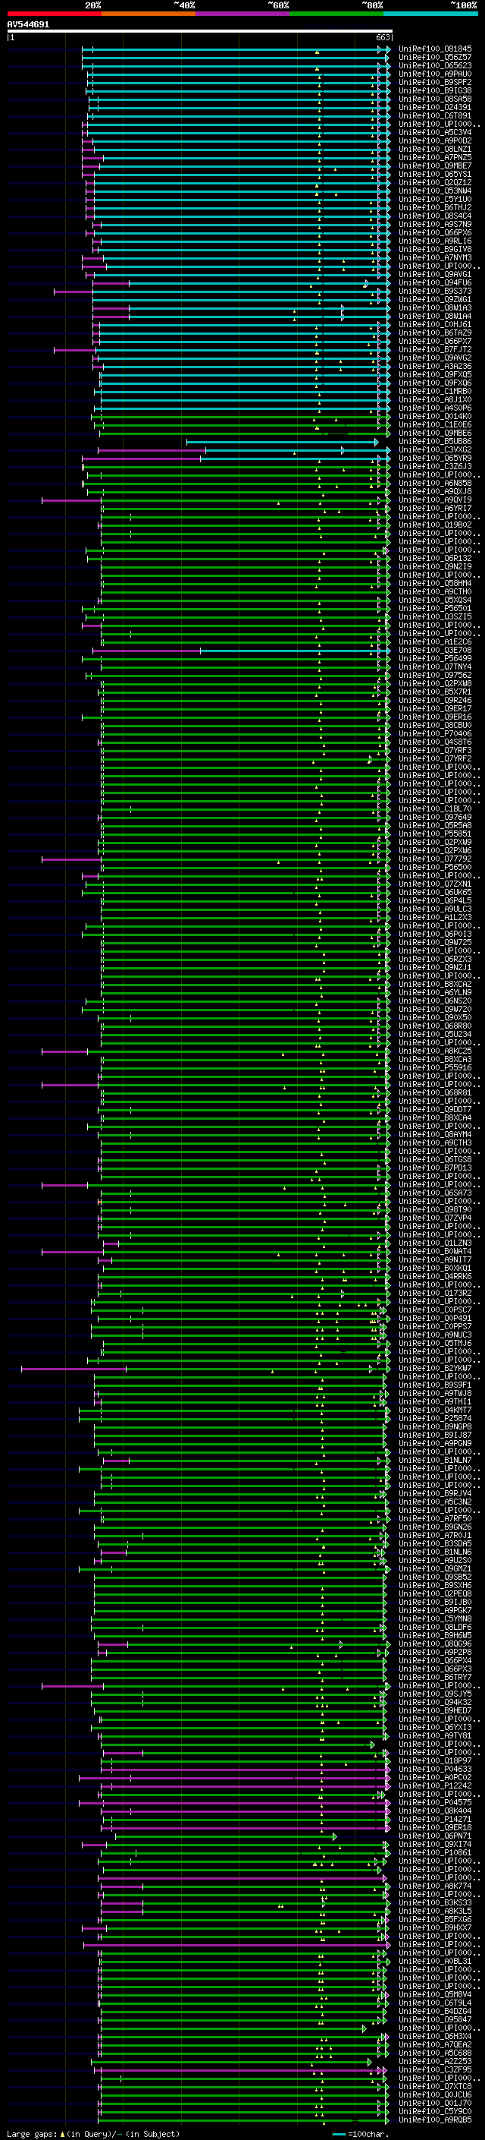The width and height of the screenshot is (485, 2140).
Task: Select the UniRef100_Q8SA58 label
Action: [435, 99]
